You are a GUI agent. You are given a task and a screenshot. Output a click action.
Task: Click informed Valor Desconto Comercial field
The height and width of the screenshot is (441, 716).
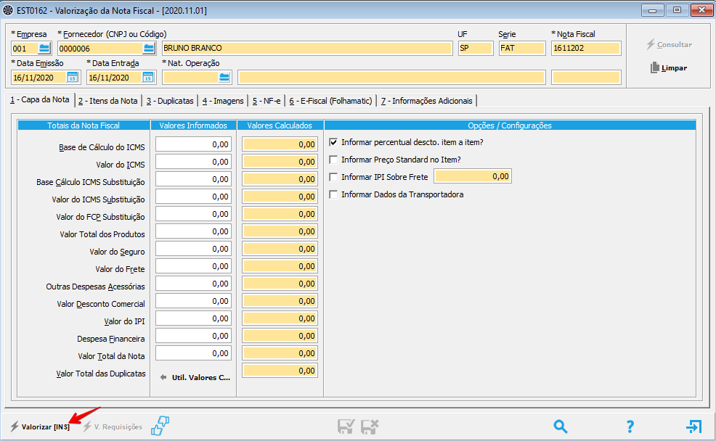coord(194,301)
